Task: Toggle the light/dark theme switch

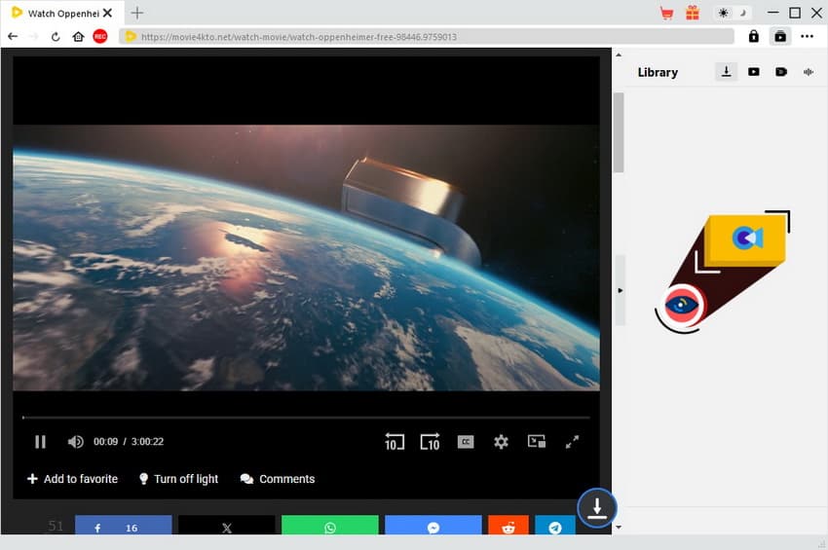Action: coord(733,13)
